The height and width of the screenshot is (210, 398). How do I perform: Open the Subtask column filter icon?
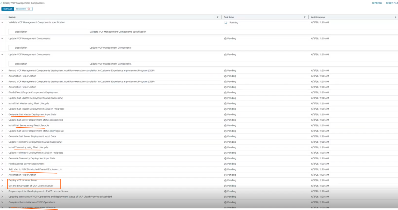click(218, 17)
